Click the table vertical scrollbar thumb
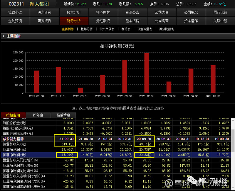The width and height of the screenshot is (235, 191). (233, 141)
